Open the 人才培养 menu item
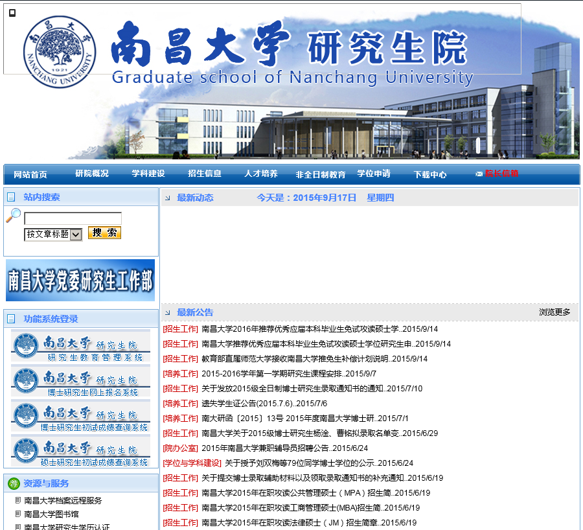The image size is (583, 530). click(x=261, y=174)
